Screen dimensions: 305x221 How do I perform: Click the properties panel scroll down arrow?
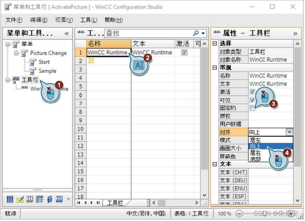tap(297, 200)
